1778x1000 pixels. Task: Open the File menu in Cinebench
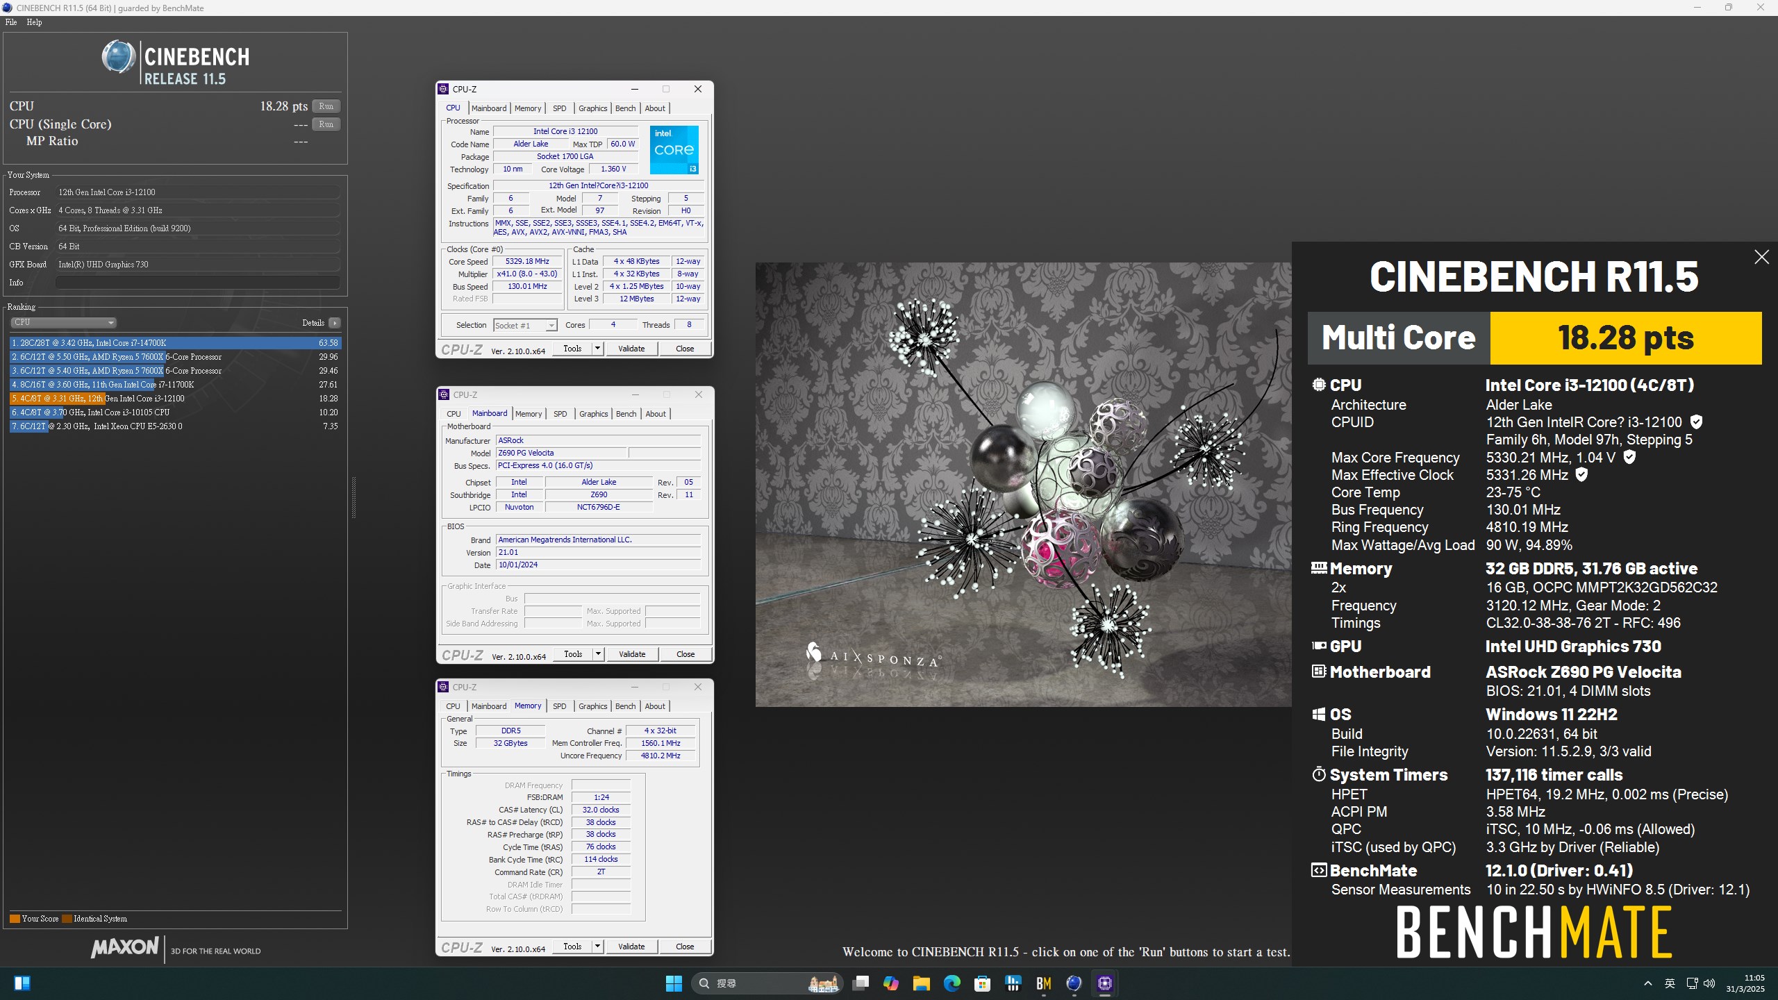[x=11, y=22]
